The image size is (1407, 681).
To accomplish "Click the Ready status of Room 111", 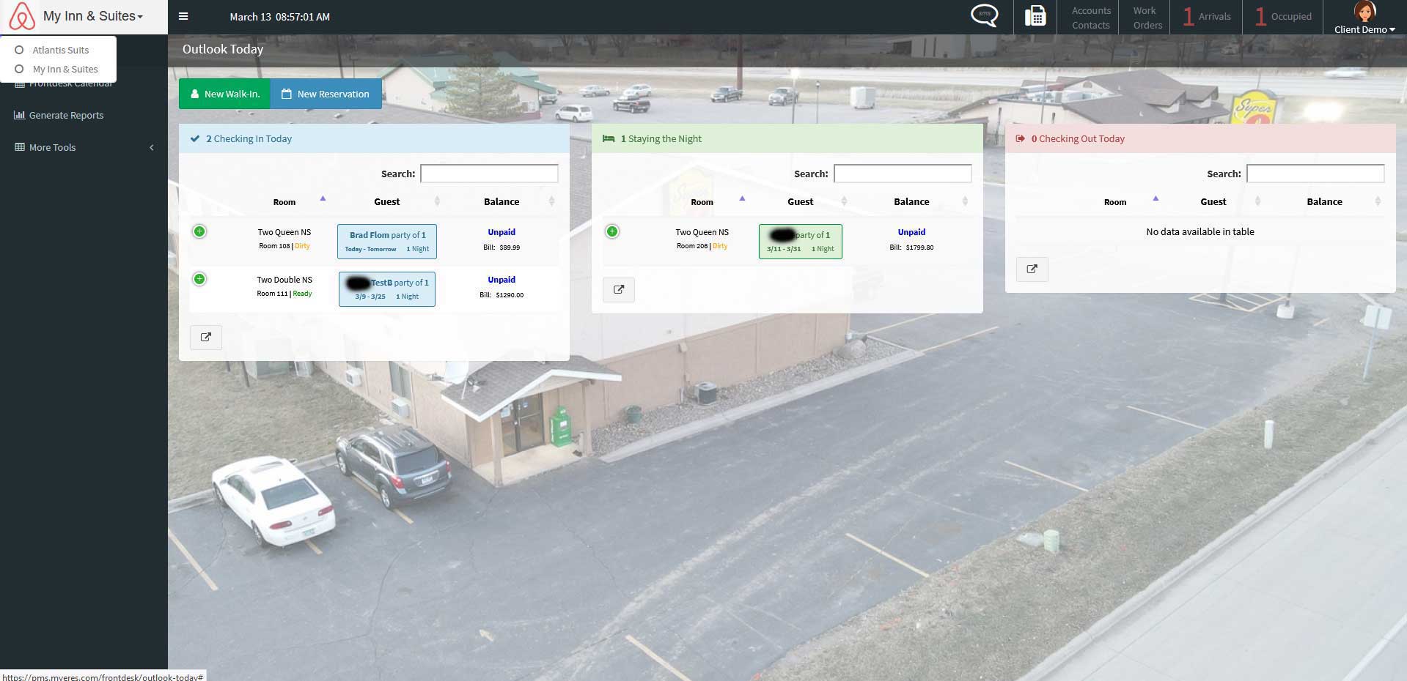I will pyautogui.click(x=302, y=294).
